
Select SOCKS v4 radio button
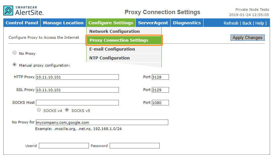point(39,110)
